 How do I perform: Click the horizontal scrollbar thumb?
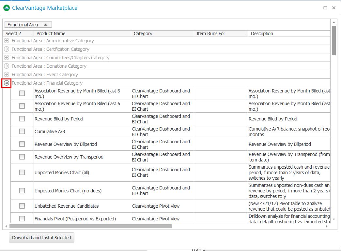(91, 226)
